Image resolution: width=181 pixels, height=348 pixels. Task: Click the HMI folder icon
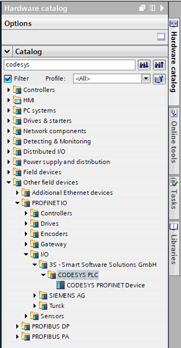point(17,100)
